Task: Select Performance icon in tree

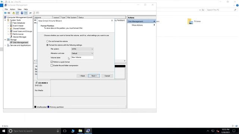Action: pyautogui.click(x=11, y=34)
